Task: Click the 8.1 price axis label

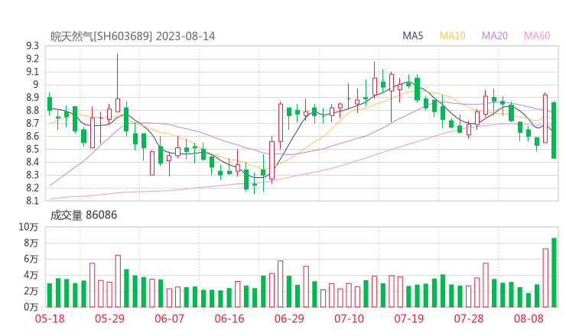Action: point(32,201)
